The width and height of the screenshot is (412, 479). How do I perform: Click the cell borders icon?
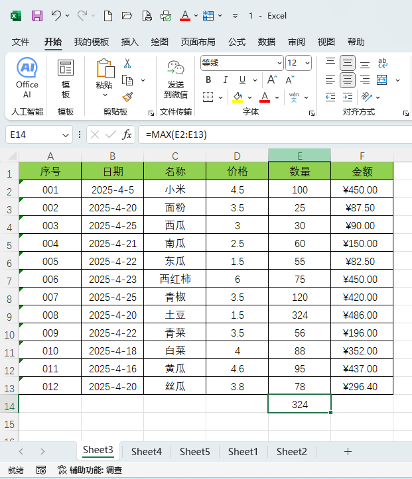(208, 97)
